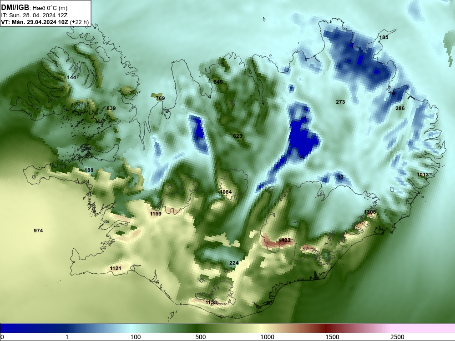Click the map value 769
The height and width of the screenshot is (341, 455).
[160, 98]
